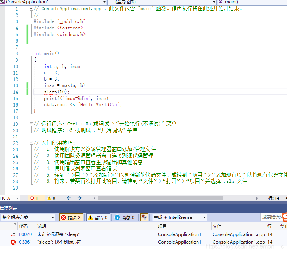Open the ConsoleApplication1 project dropdown
The height and width of the screenshot is (253, 287).
tap(104, 2)
